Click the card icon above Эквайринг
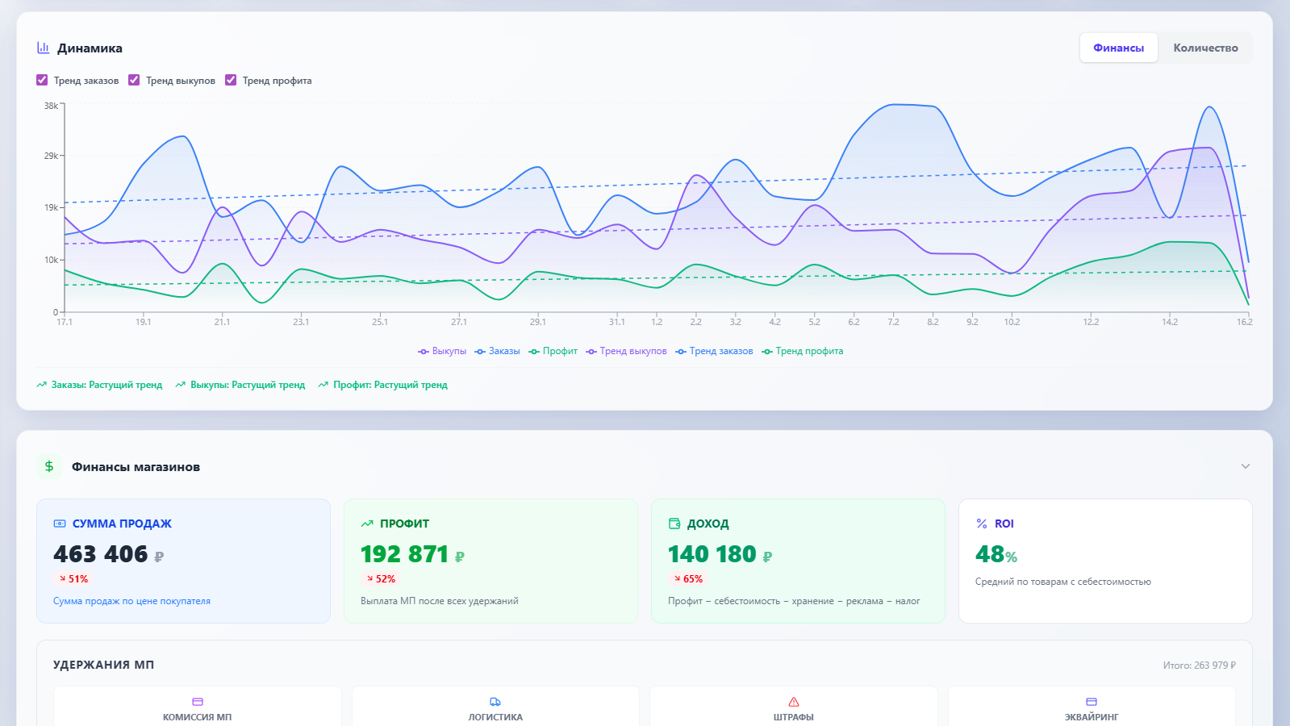Screen dimensions: 1290x726 pos(1092,702)
